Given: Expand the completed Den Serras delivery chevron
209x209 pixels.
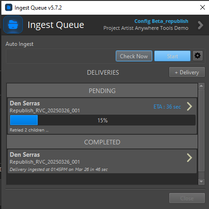Looking at the screenshot, I should point(189,158).
